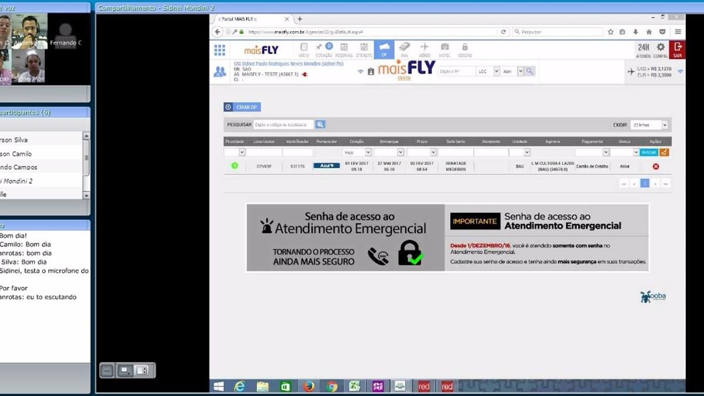Click the Pesquisar code or locator field
This screenshot has width=704, height=396.
click(x=283, y=124)
